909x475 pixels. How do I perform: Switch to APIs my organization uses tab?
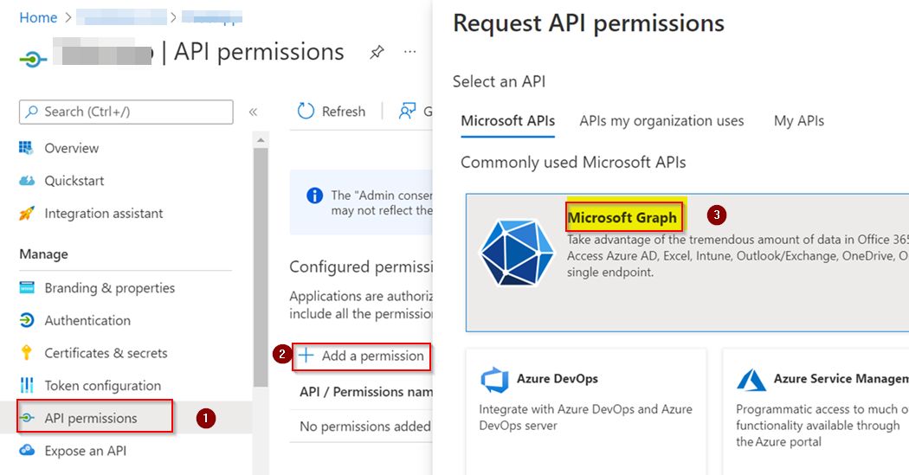pyautogui.click(x=661, y=121)
